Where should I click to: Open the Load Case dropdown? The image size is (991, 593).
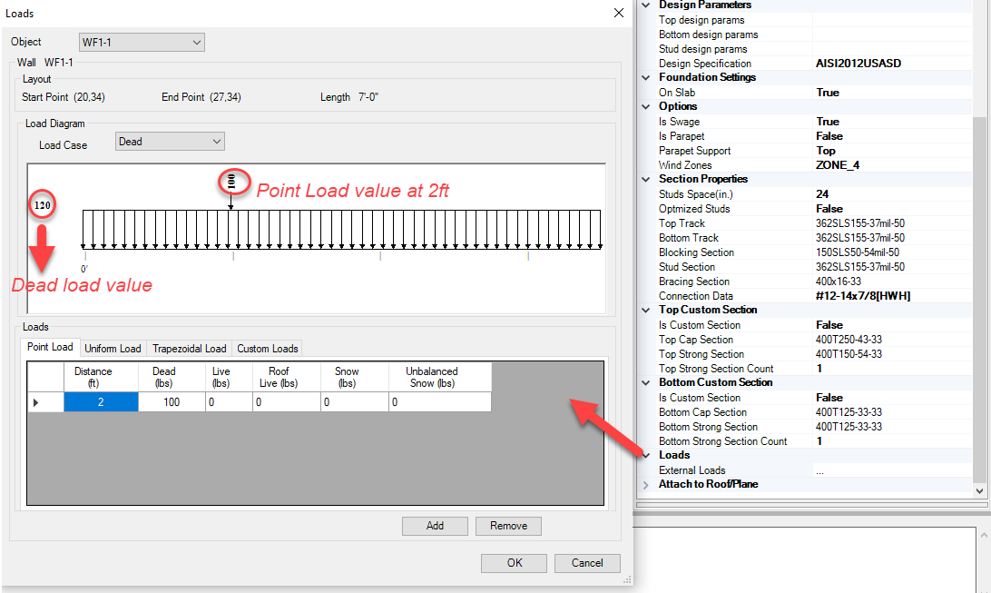[170, 142]
